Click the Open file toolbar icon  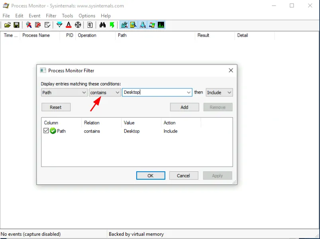[7, 25]
